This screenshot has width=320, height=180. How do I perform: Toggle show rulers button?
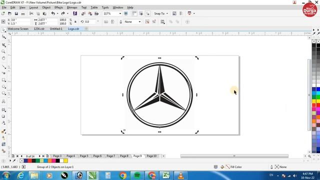134,13
